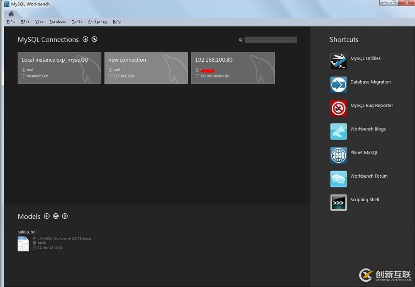This screenshot has width=415, height=287.
Task: Show more model options arrow icon
Action: click(x=65, y=216)
